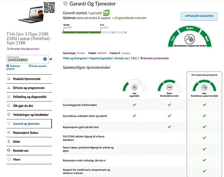Image resolution: width=224 pixels, height=177 pixels.
Task: Click the smiley icon next to Mere
Action: [9, 159]
